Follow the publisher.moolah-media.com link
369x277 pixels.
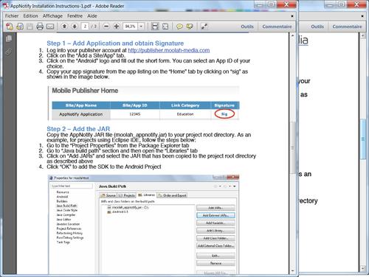tap(169, 50)
